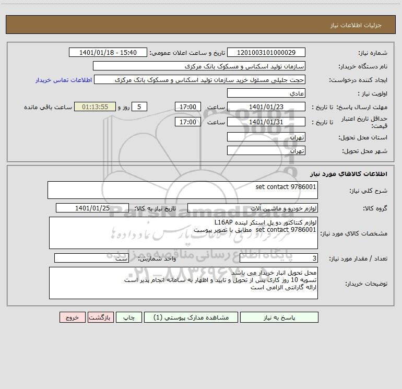Image resolution: width=402 pixels, height=389 pixels.
Task: Click the 17:00 time beside 1401/01/23
Action: [187, 107]
